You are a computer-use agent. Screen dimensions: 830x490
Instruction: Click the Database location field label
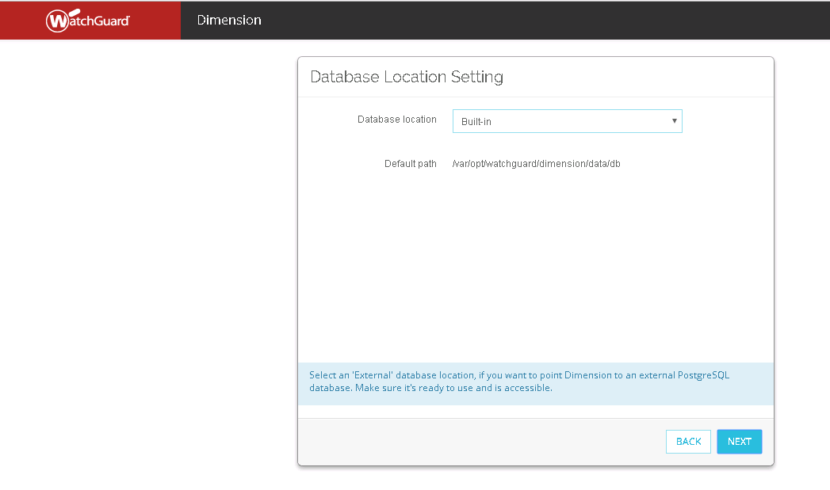[x=396, y=120]
